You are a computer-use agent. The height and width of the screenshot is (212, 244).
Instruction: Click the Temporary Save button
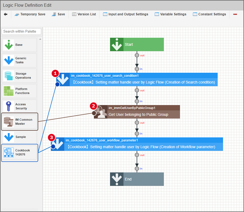30,14
